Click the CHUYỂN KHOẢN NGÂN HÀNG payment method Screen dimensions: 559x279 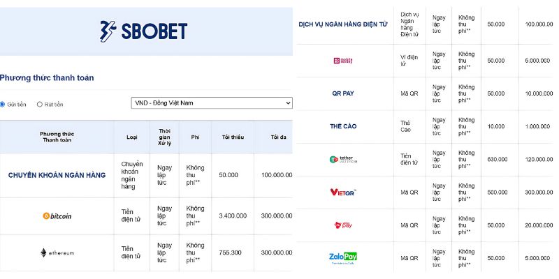(x=57, y=175)
